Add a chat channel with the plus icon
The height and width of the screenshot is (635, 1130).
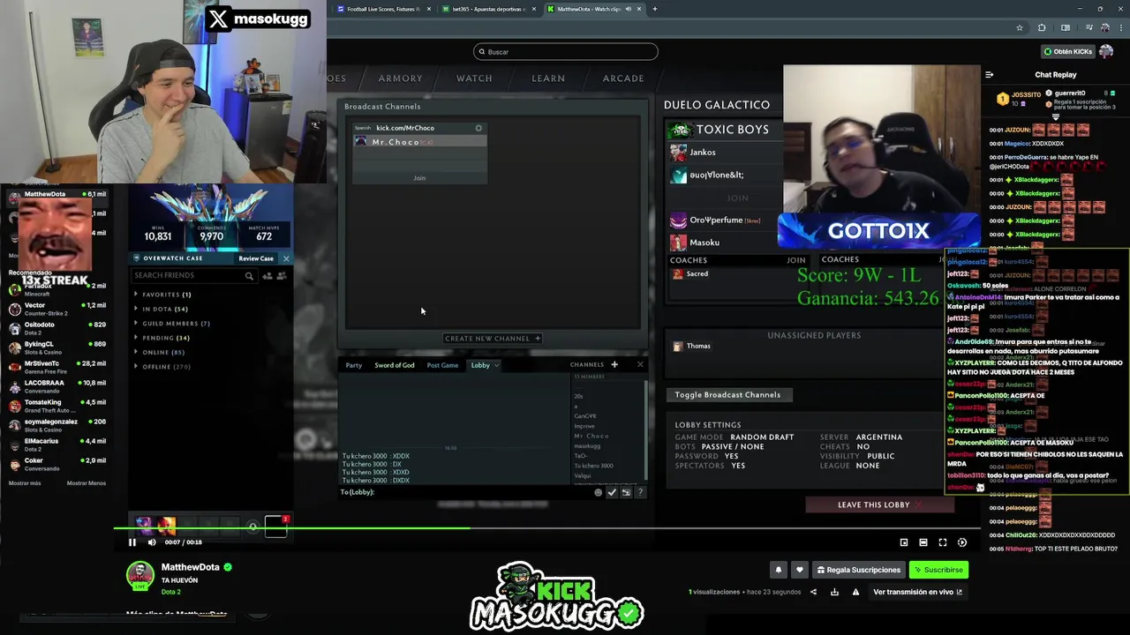pos(614,364)
